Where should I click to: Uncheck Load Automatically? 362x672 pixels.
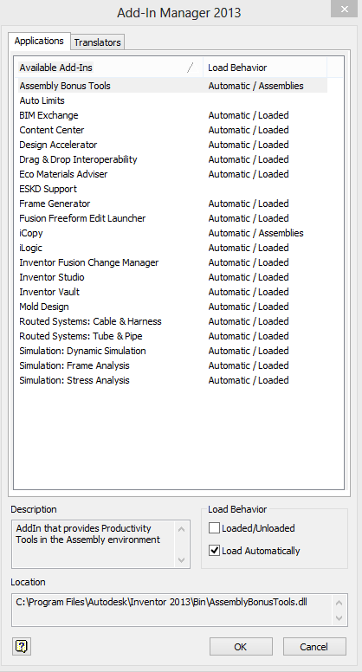214,550
